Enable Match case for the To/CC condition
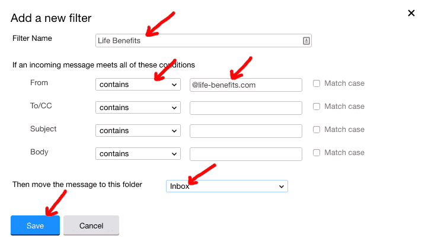The width and height of the screenshot is (425, 245). 317,107
